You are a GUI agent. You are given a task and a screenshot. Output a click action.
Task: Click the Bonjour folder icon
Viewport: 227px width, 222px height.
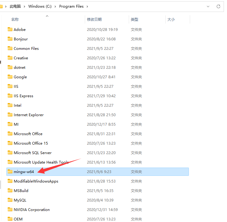tap(10, 39)
